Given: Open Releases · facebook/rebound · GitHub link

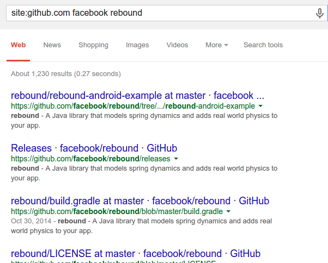Looking at the screenshot, I should (94, 148).
